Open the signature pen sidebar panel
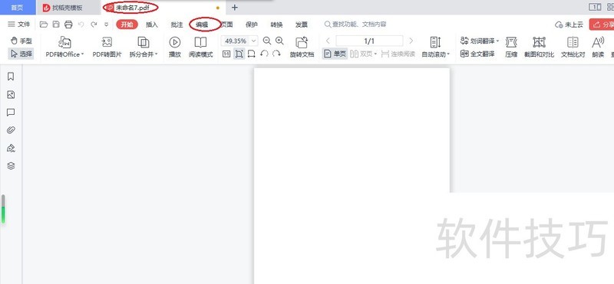Screen dimensions: 614x284 pyautogui.click(x=11, y=148)
